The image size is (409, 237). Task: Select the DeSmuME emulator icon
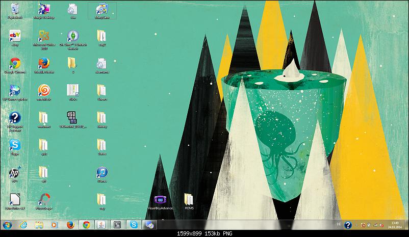[x=72, y=120]
